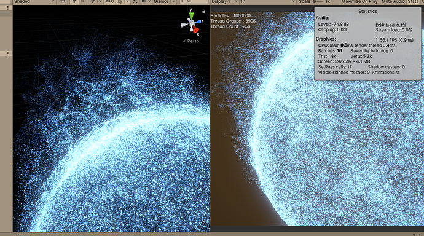This screenshot has height=236, width=424.
Task: Toggle the scene grid visibility icon
Action: [x=120, y=1]
